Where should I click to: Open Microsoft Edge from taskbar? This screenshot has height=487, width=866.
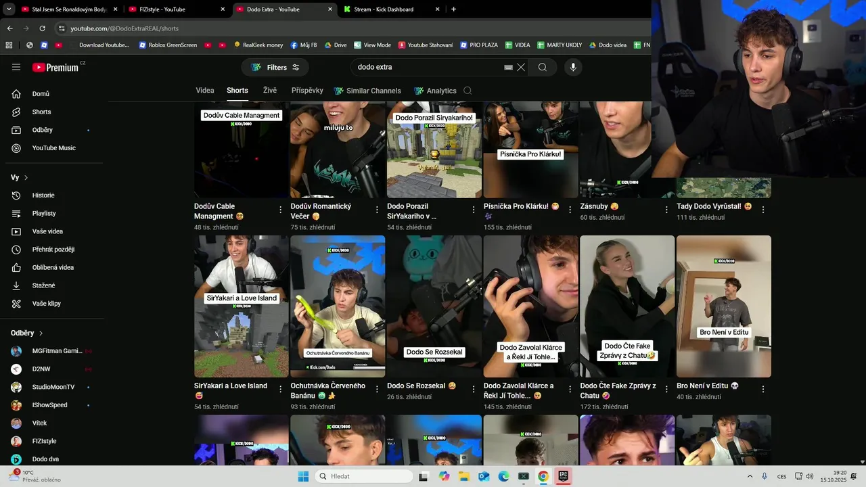click(x=503, y=476)
